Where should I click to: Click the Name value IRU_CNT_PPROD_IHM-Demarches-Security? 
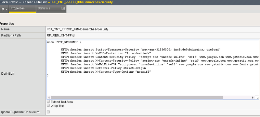coord(78,29)
